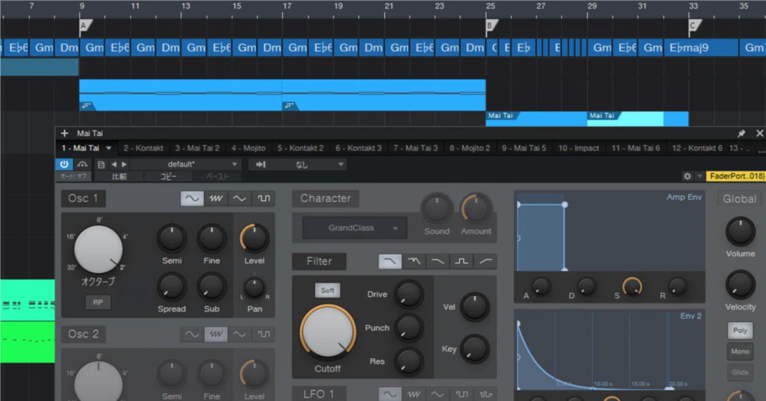Click the 比較 compare button

click(119, 177)
